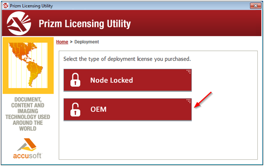Screen dimensions: 264x166
Task: Click the closed padlock icon on Node Locked
Action: 75,80
